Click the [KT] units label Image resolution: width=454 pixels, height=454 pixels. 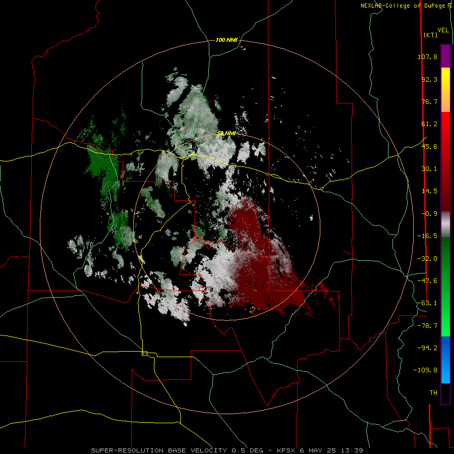(x=430, y=35)
